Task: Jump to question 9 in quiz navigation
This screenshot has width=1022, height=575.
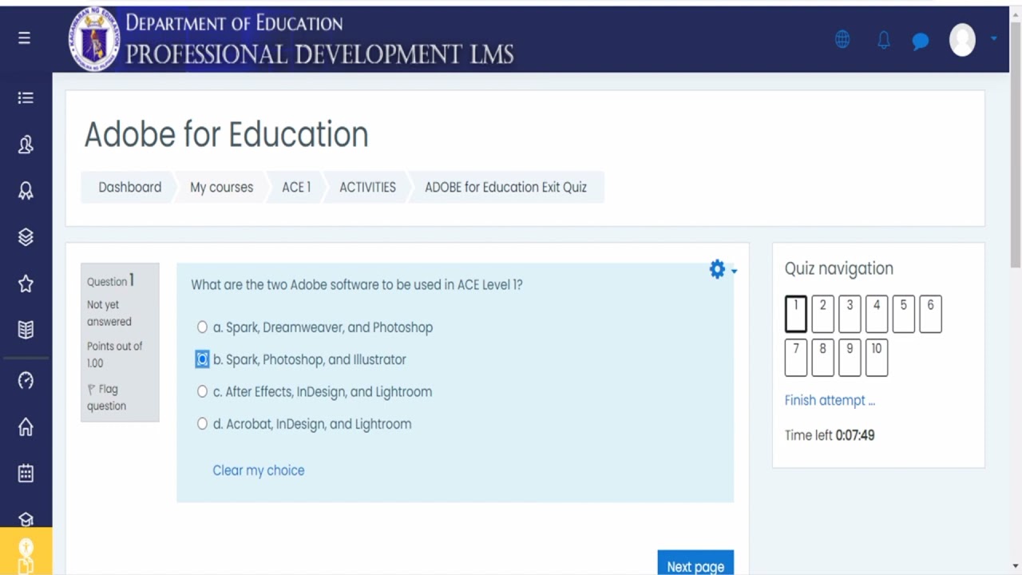Action: 850,358
